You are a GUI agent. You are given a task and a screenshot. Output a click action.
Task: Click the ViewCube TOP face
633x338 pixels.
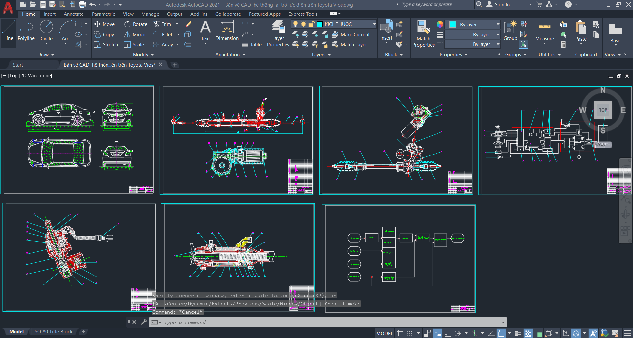(603, 110)
